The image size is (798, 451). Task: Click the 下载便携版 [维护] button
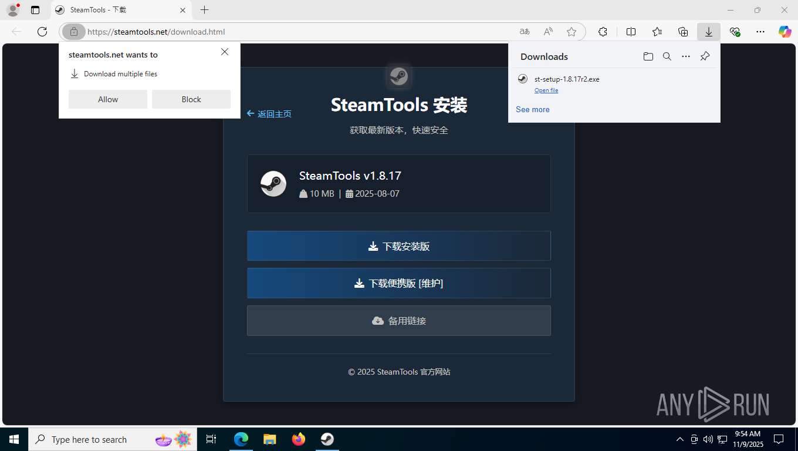(x=399, y=283)
